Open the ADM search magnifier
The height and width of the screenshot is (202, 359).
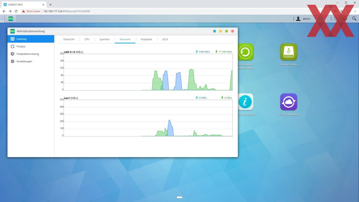[x=354, y=18]
